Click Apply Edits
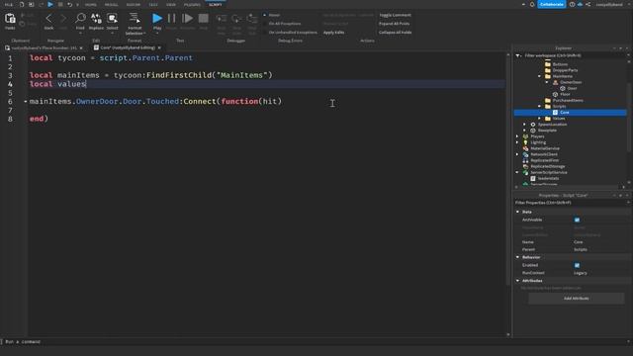 click(334, 33)
